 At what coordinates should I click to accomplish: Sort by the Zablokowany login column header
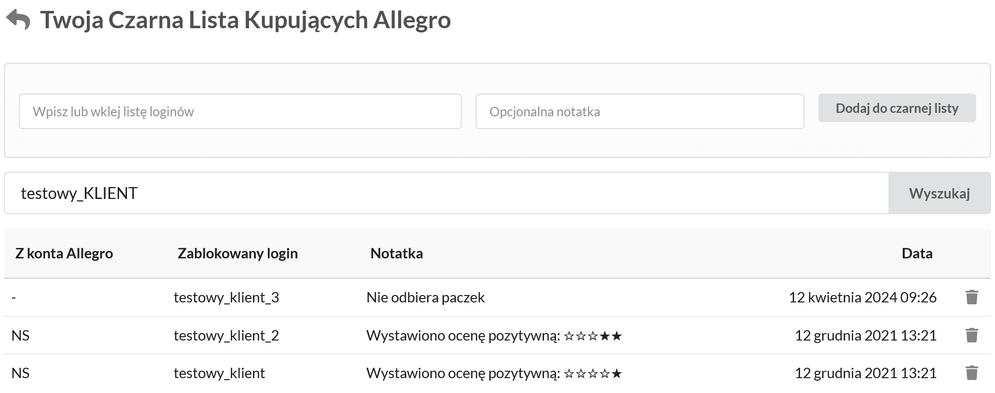coord(238,253)
